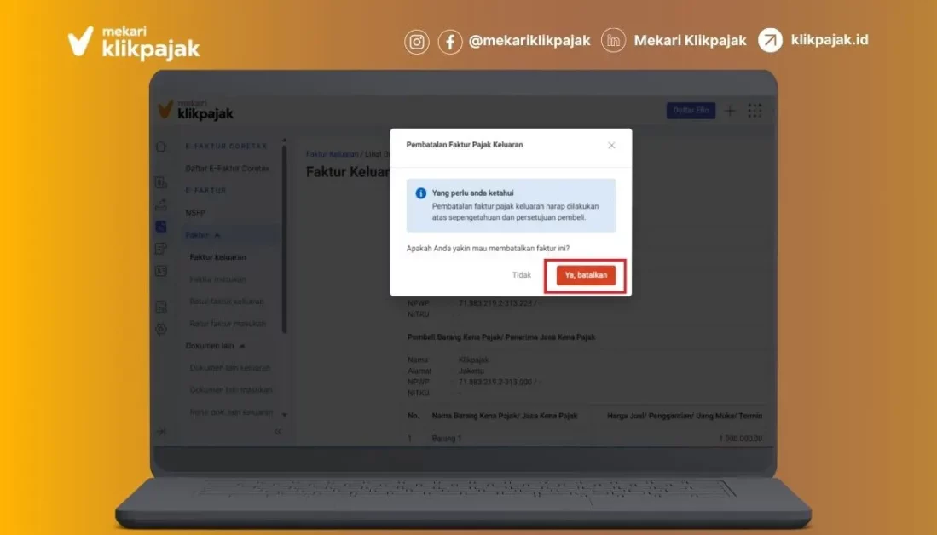Click the Daftar Efin button
The image size is (937, 535).
[691, 111]
